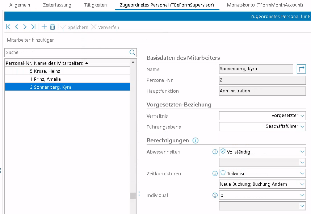Delete record using trash icon

[x=52, y=27]
